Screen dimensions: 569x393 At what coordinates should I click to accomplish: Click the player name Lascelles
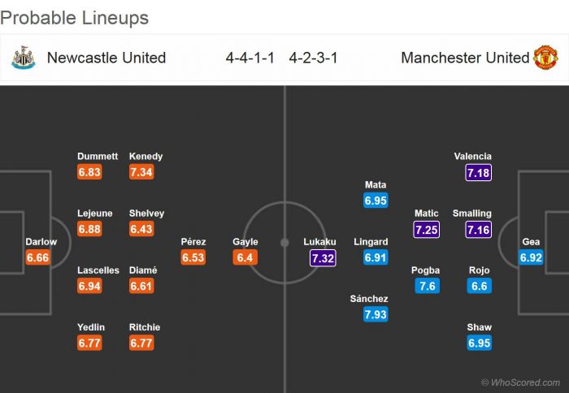pos(98,270)
